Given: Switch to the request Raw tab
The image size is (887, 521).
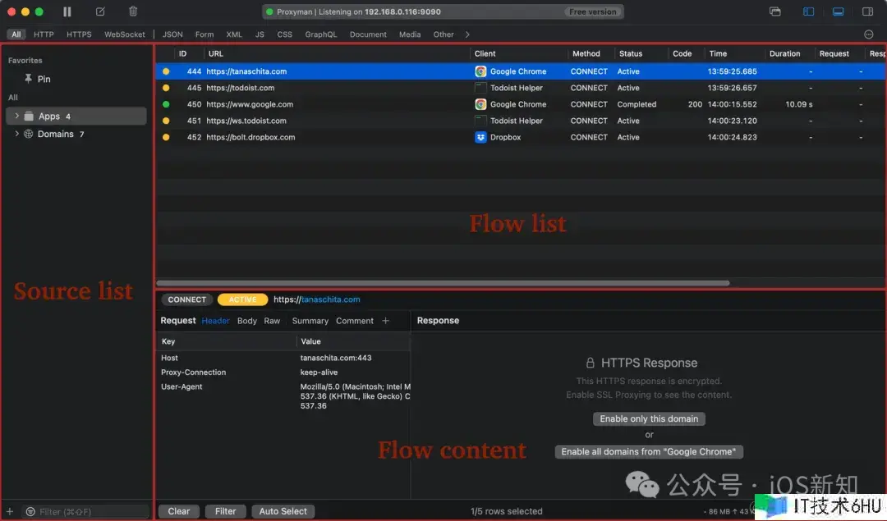Looking at the screenshot, I should [272, 321].
